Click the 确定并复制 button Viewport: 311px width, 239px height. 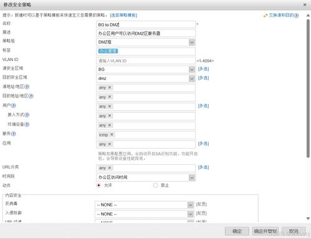266,231
